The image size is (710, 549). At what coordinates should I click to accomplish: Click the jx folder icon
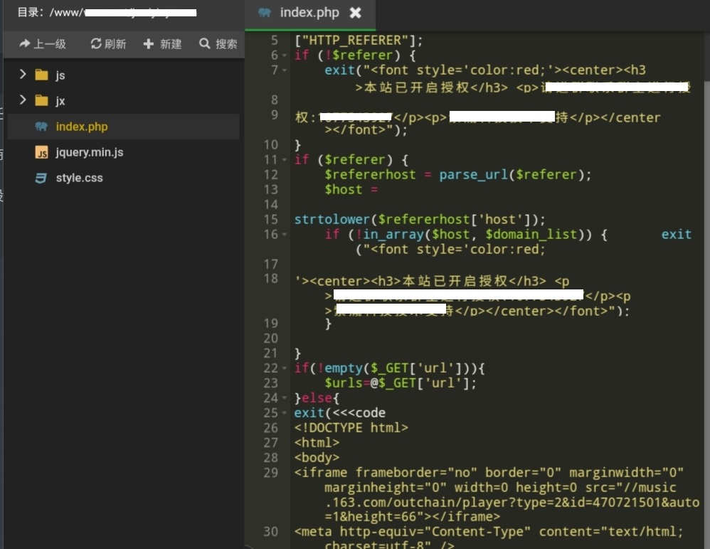pyautogui.click(x=42, y=101)
